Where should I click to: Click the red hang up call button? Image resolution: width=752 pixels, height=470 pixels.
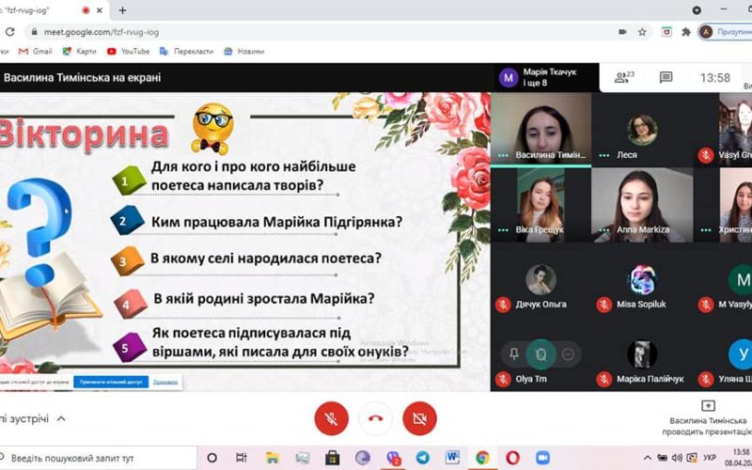point(376,417)
